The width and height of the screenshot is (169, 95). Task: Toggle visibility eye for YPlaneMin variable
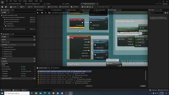[35, 74]
